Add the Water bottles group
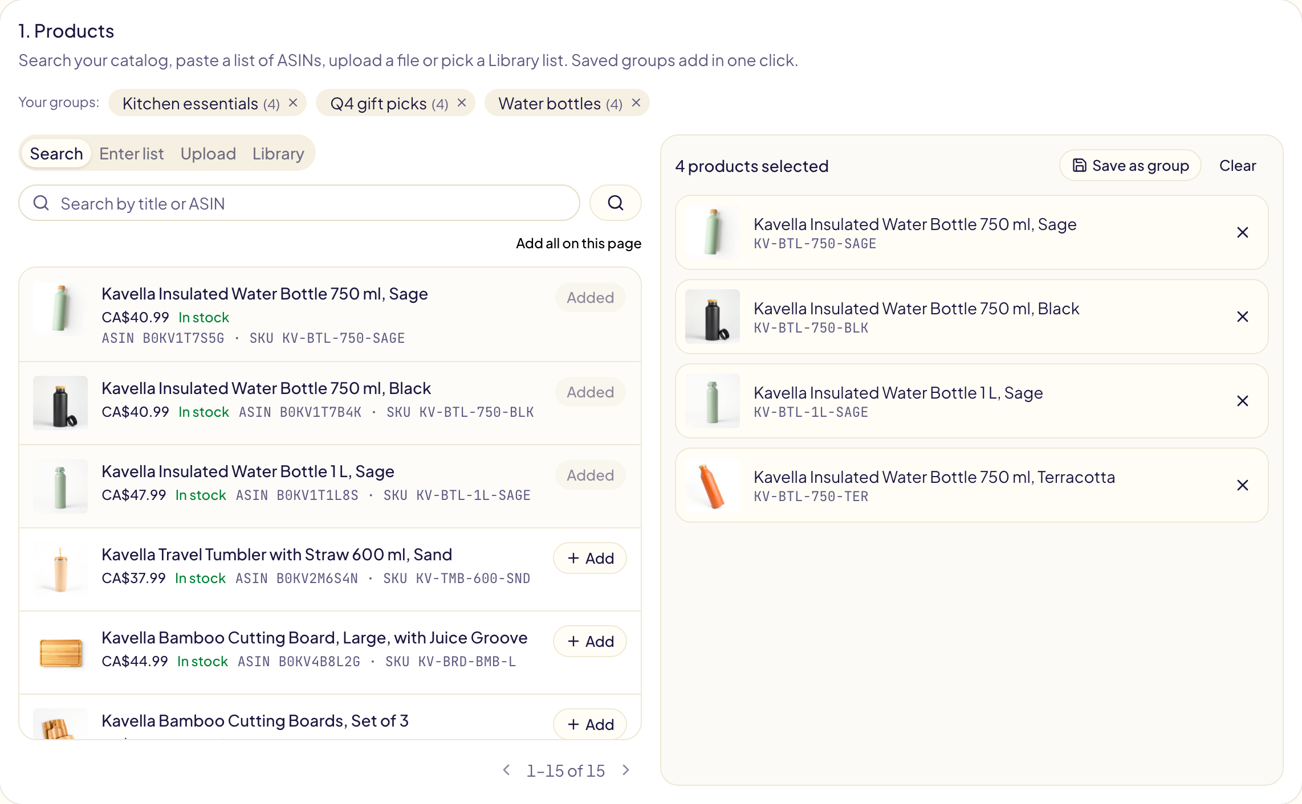The width and height of the screenshot is (1302, 804). pyautogui.click(x=560, y=103)
